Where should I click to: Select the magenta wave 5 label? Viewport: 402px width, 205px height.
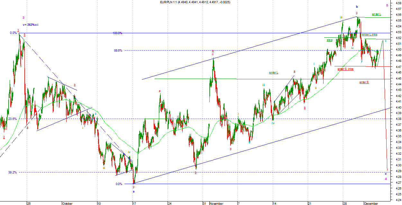click(x=387, y=5)
